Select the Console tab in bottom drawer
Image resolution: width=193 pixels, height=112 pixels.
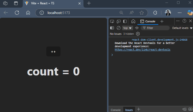(x=116, y=110)
